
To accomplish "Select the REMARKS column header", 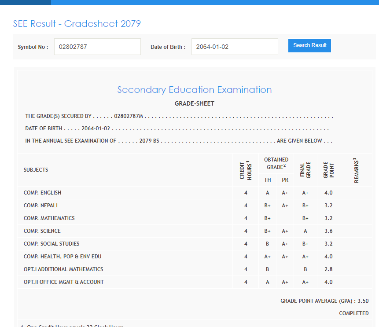I will pyautogui.click(x=356, y=170).
